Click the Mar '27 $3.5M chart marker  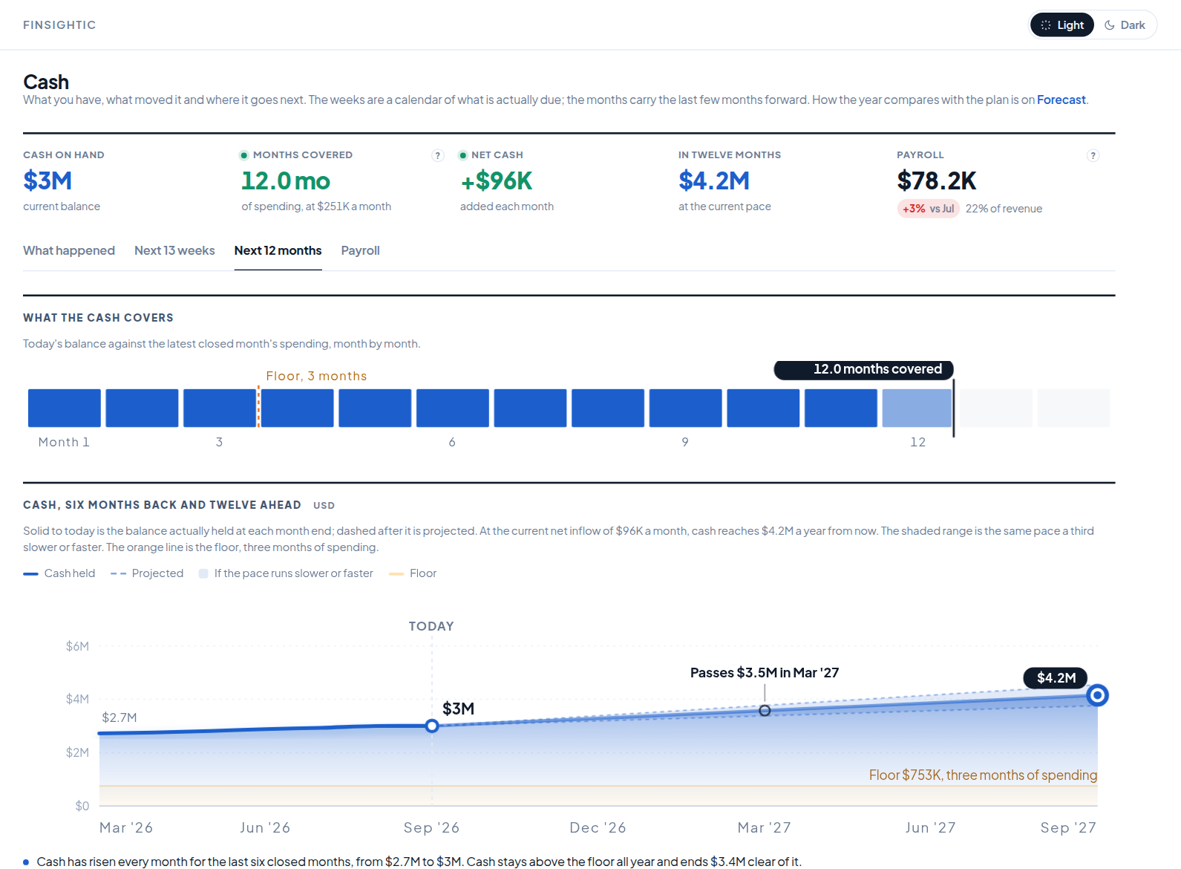[x=765, y=711]
